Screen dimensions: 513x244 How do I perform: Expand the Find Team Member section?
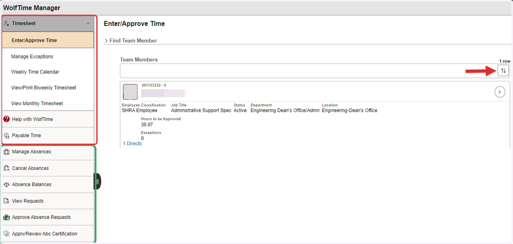coord(130,40)
